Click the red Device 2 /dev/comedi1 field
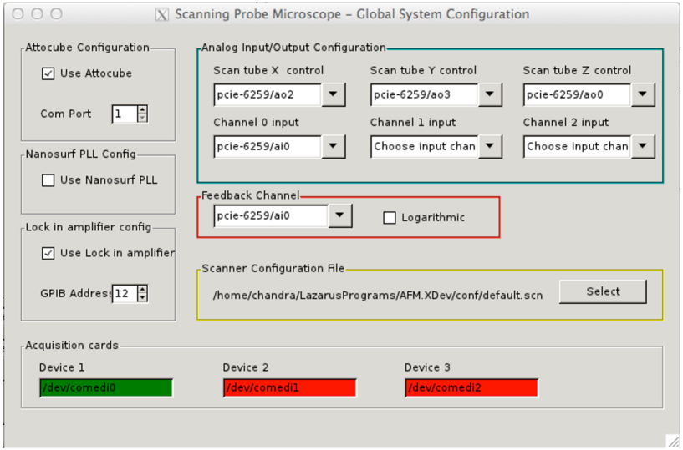The width and height of the screenshot is (683, 450). [289, 387]
